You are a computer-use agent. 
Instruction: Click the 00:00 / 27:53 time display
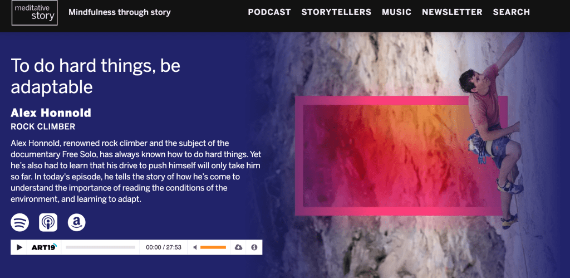coord(164,247)
